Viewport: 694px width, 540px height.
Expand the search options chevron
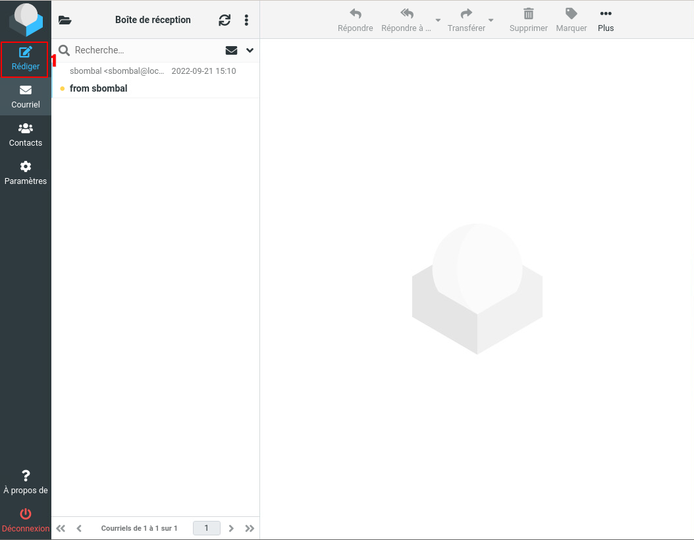pos(250,50)
